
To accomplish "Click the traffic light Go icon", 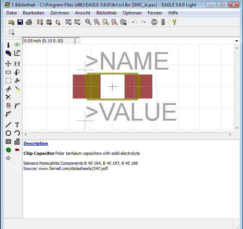I will point(163,22).
